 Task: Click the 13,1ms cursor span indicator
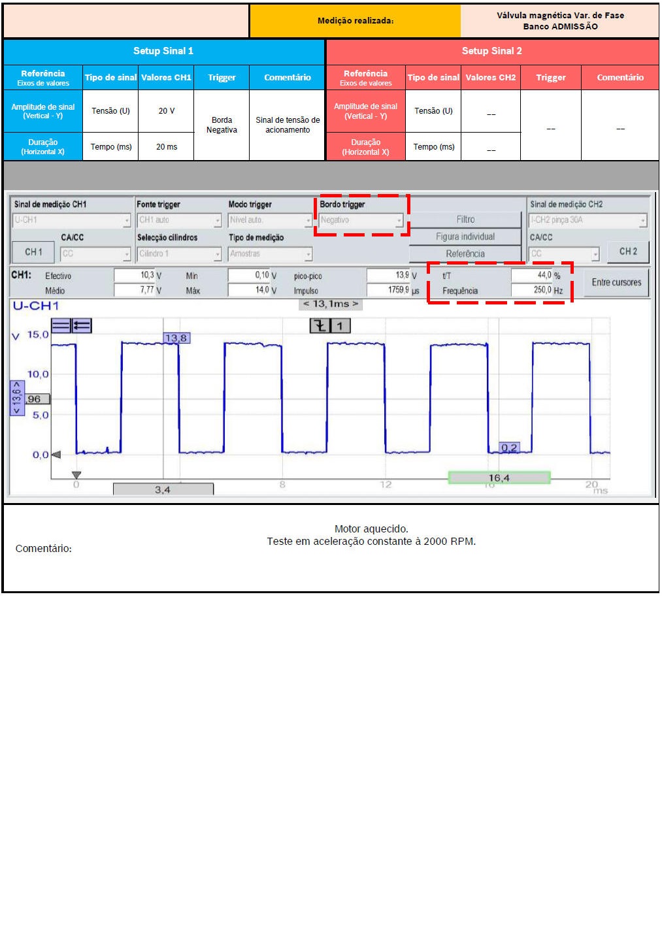point(331,304)
